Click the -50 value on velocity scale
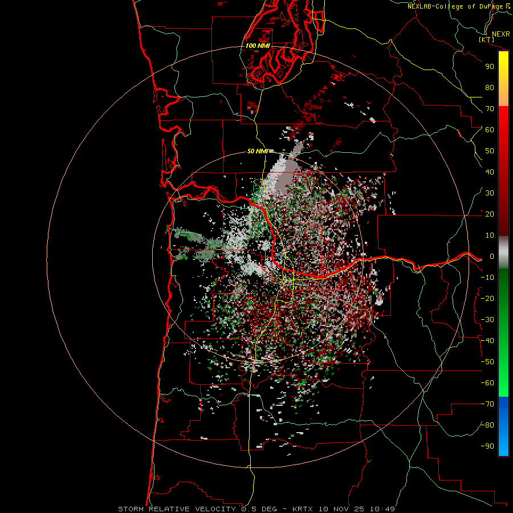 point(487,362)
